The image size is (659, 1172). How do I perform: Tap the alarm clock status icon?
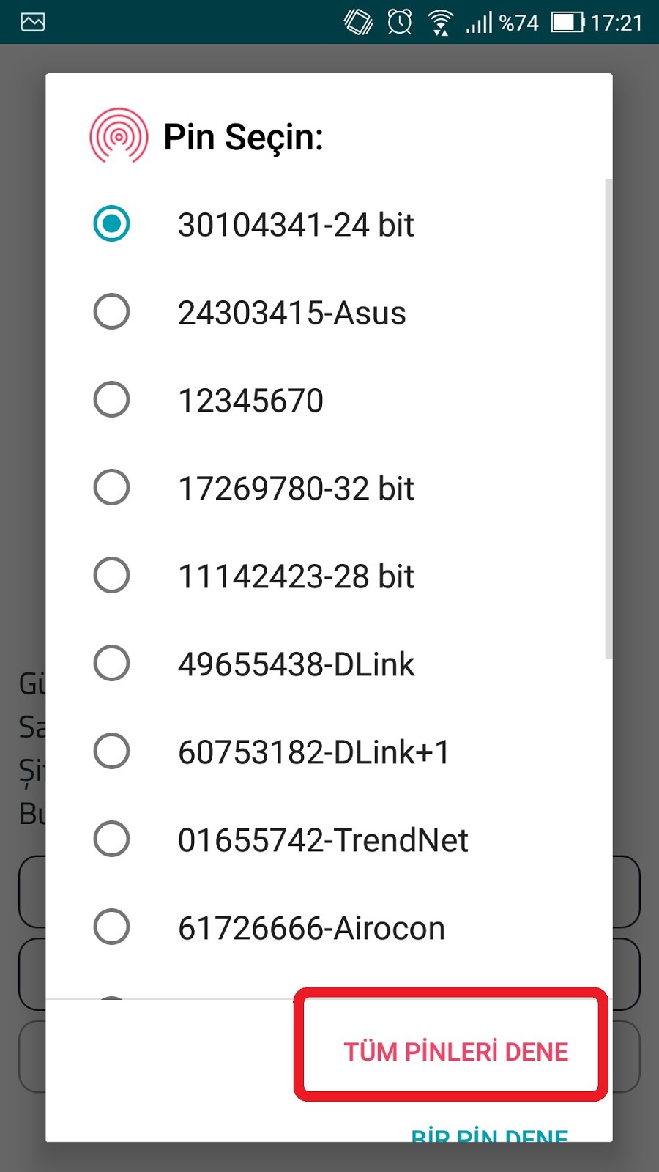400,22
